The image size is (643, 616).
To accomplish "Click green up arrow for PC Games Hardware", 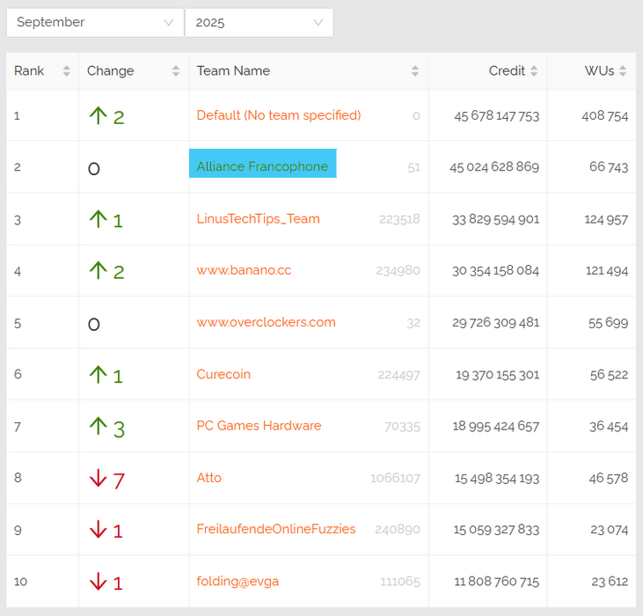I will tap(98, 426).
